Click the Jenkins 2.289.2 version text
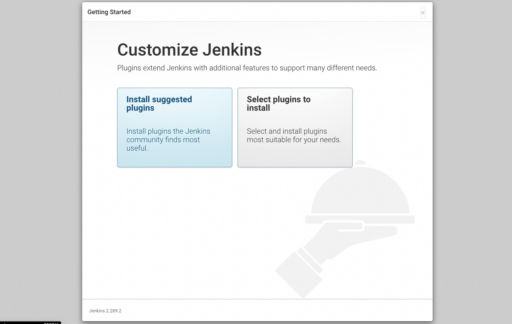 pos(105,311)
